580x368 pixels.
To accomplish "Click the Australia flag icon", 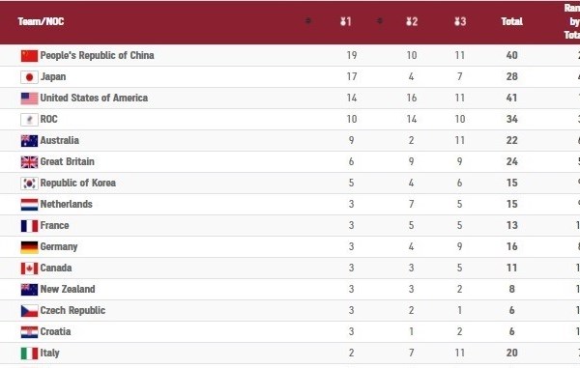I will [x=29, y=141].
